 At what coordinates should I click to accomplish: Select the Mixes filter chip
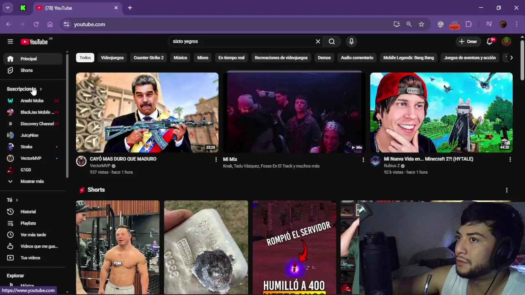[203, 58]
